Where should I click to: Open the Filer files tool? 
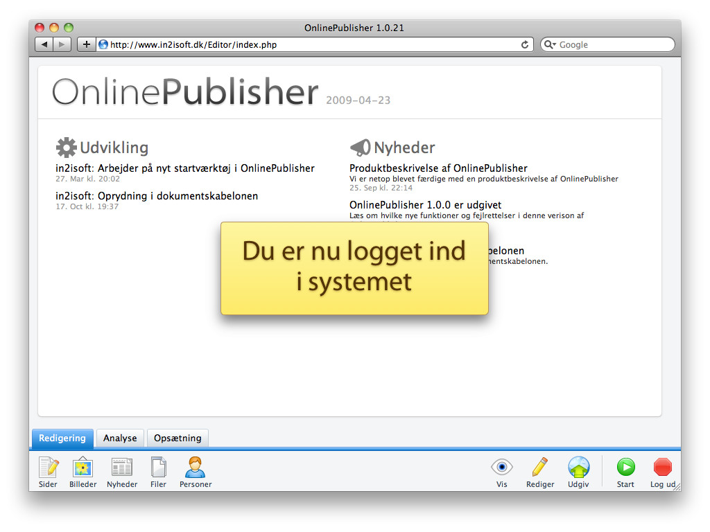[158, 468]
